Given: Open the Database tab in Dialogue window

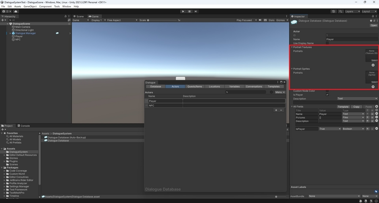Looking at the screenshot, I should (155, 87).
